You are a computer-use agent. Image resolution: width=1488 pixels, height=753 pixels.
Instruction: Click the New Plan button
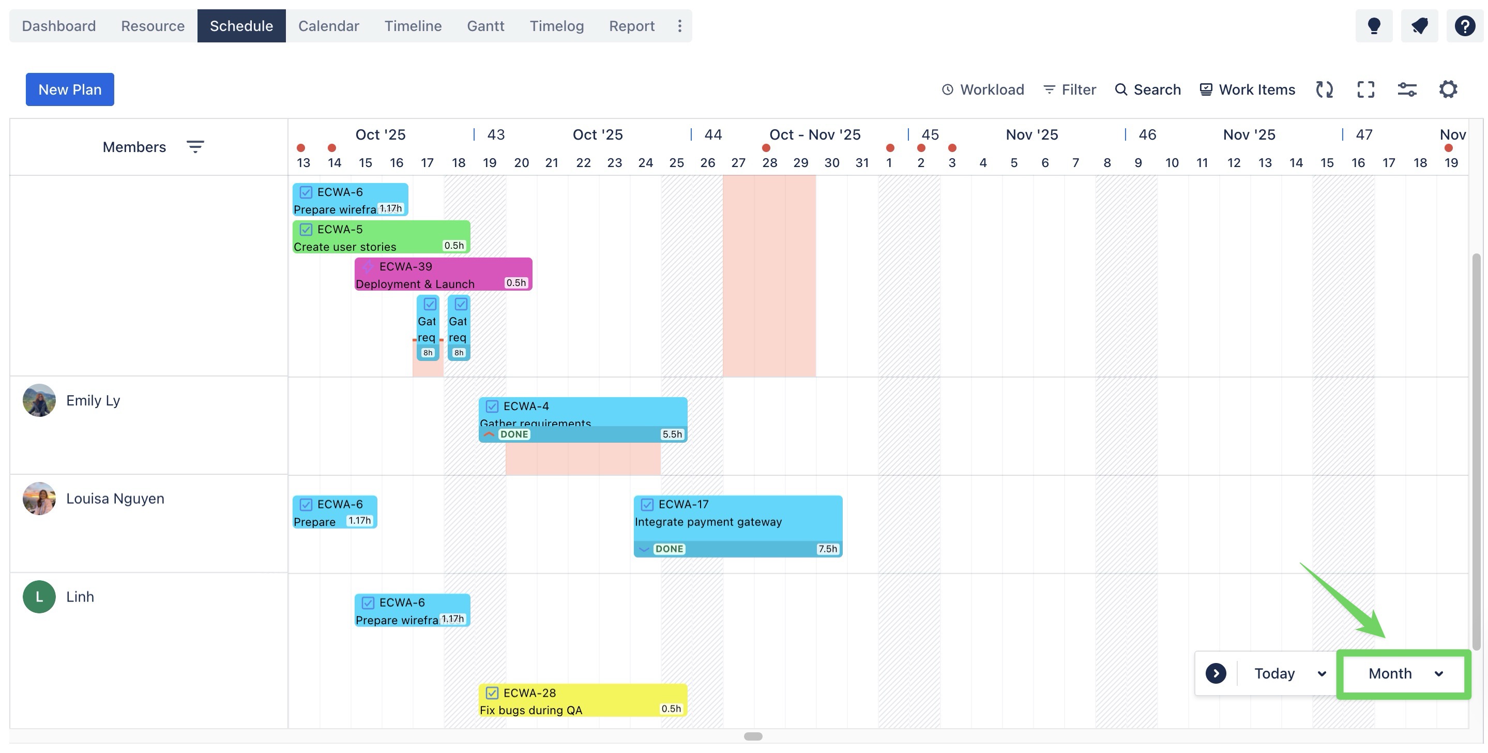coord(70,89)
